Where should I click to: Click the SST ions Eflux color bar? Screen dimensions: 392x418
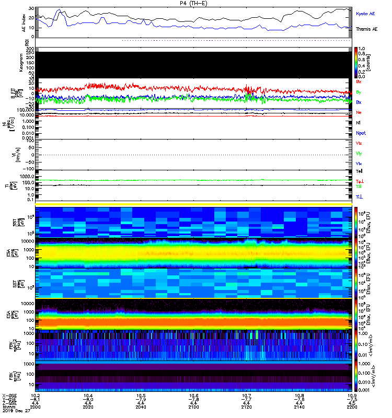[x=356, y=223]
